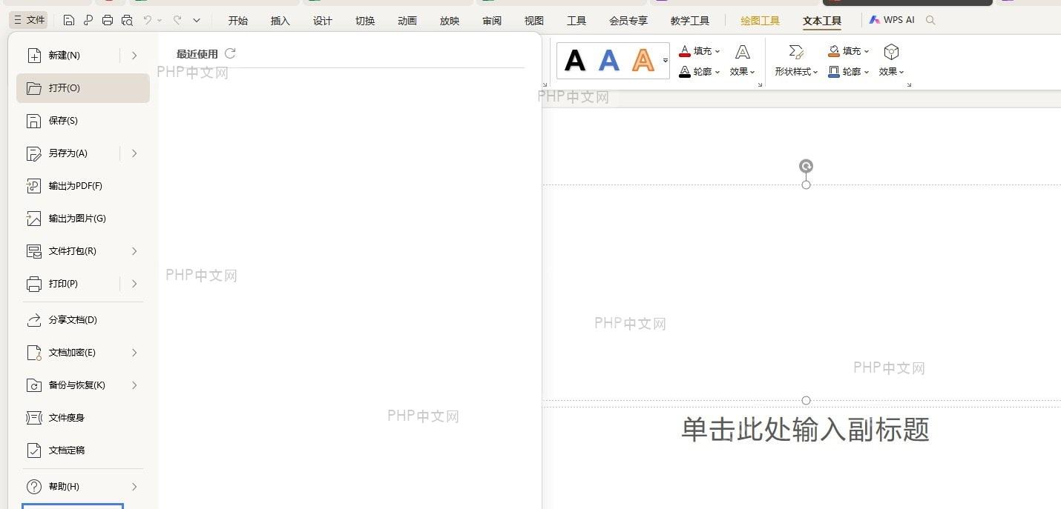Switch to the 绘图工具 ribbon tab
The height and width of the screenshot is (509, 1061).
tap(761, 21)
